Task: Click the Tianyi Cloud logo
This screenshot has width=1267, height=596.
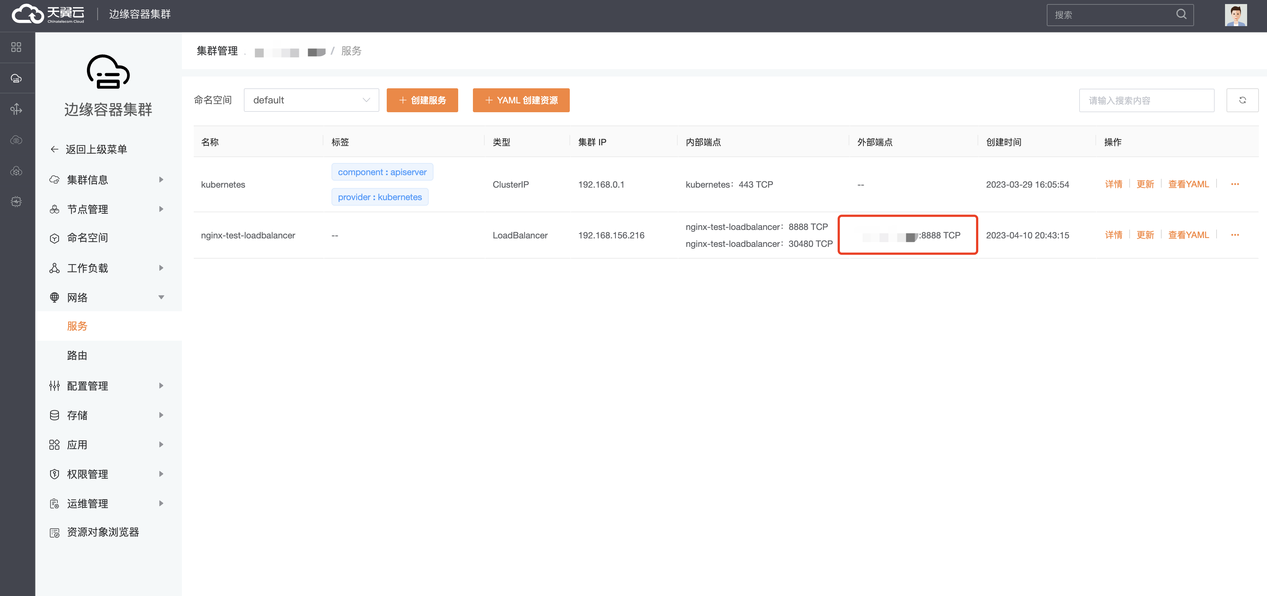Action: pyautogui.click(x=48, y=14)
